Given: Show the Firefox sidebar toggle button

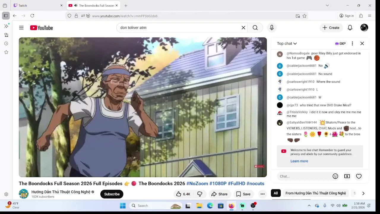Looking at the screenshot, I should (6, 16).
